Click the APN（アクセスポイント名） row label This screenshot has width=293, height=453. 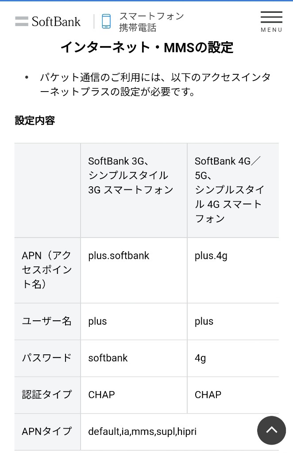[46, 270]
